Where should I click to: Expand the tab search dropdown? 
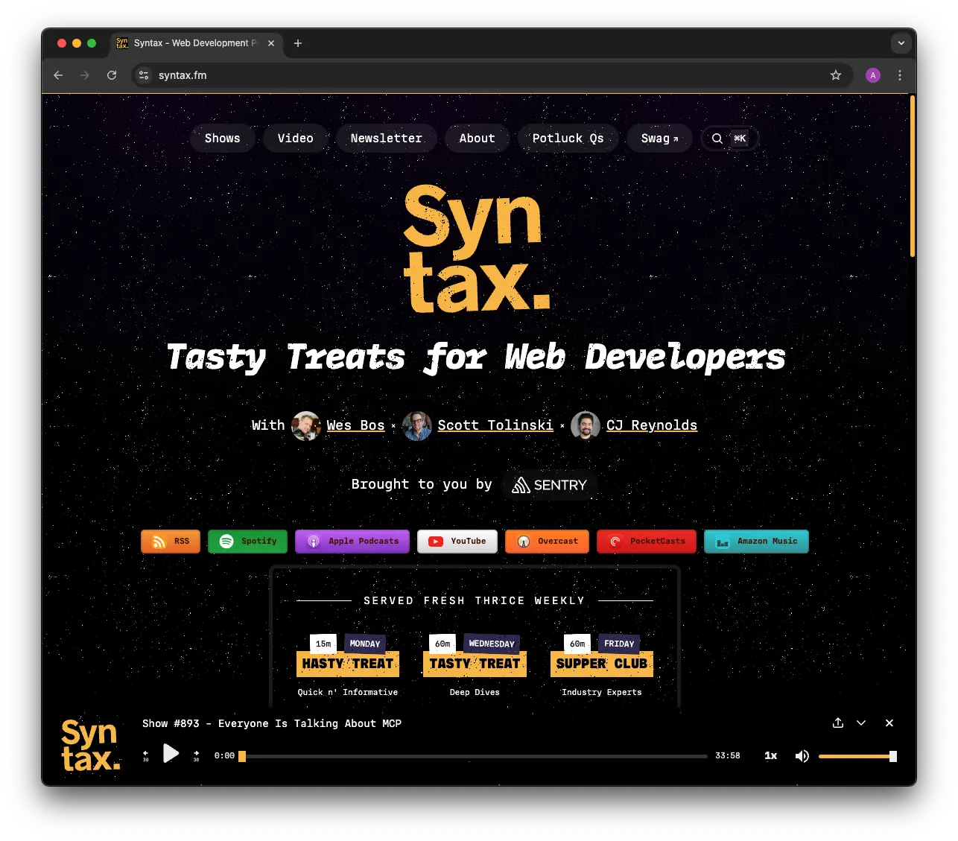(x=901, y=43)
